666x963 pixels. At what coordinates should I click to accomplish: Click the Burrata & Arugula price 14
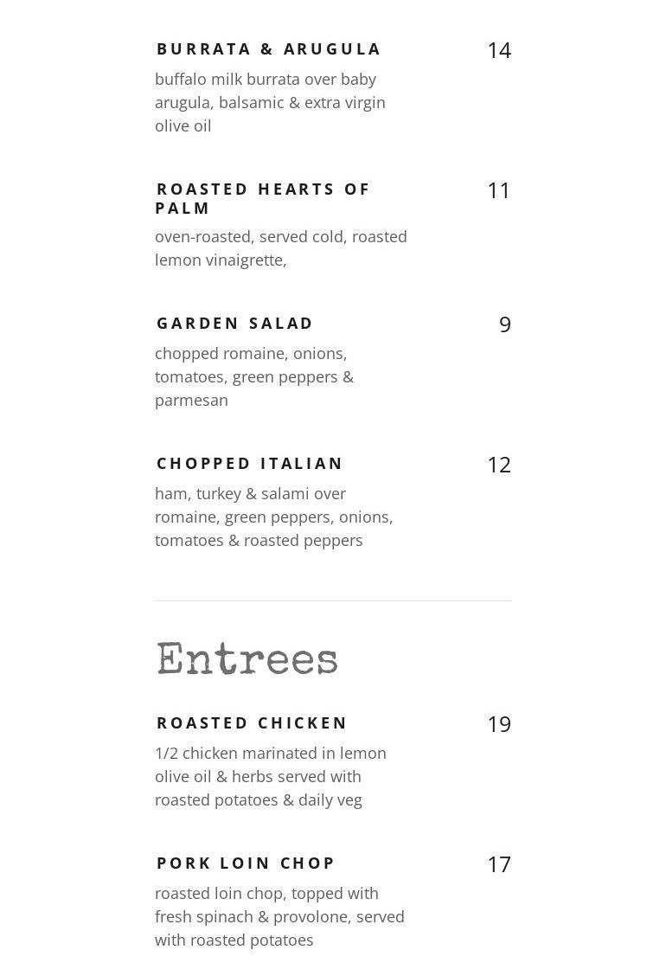tap(498, 51)
